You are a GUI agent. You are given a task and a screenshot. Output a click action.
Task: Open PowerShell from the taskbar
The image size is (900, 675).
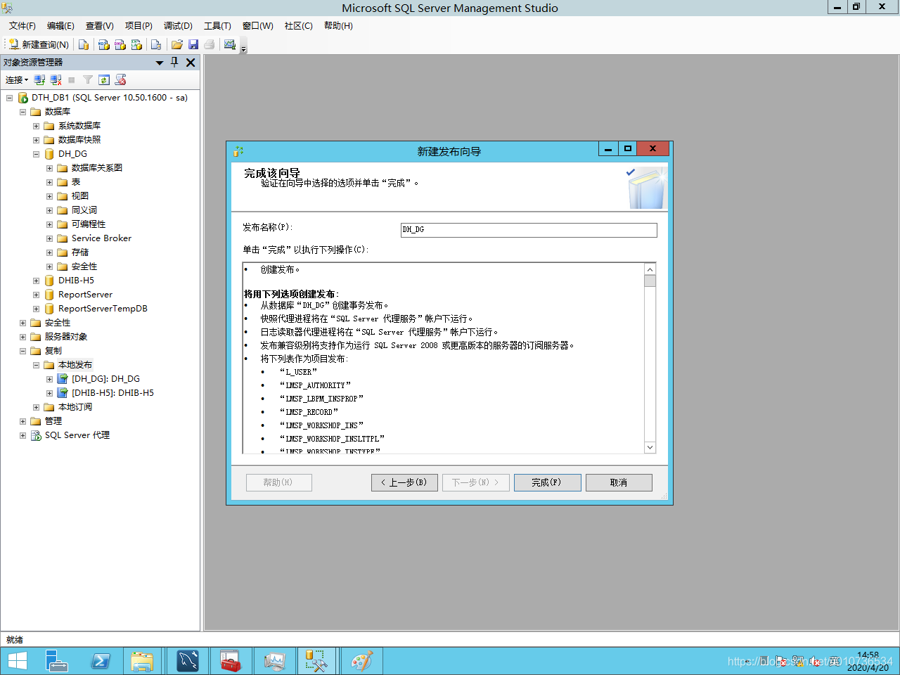coord(101,661)
